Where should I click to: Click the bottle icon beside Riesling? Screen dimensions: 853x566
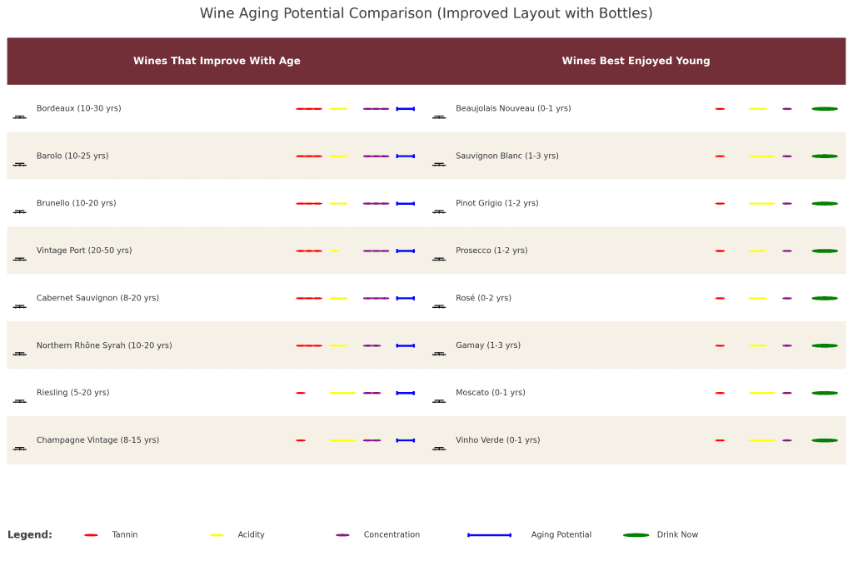point(19,401)
